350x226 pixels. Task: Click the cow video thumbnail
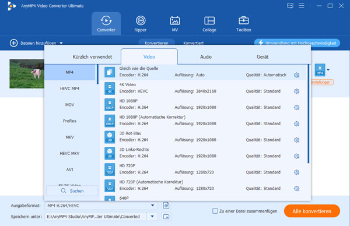(x=27, y=73)
